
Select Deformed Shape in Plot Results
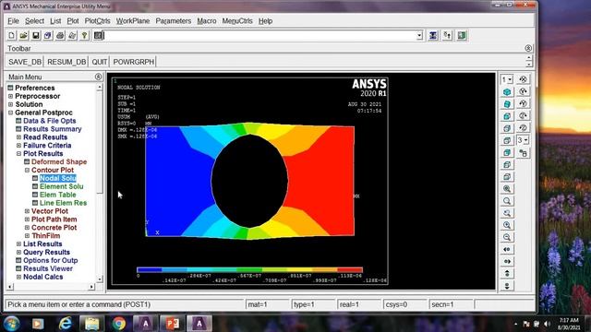click(x=59, y=162)
